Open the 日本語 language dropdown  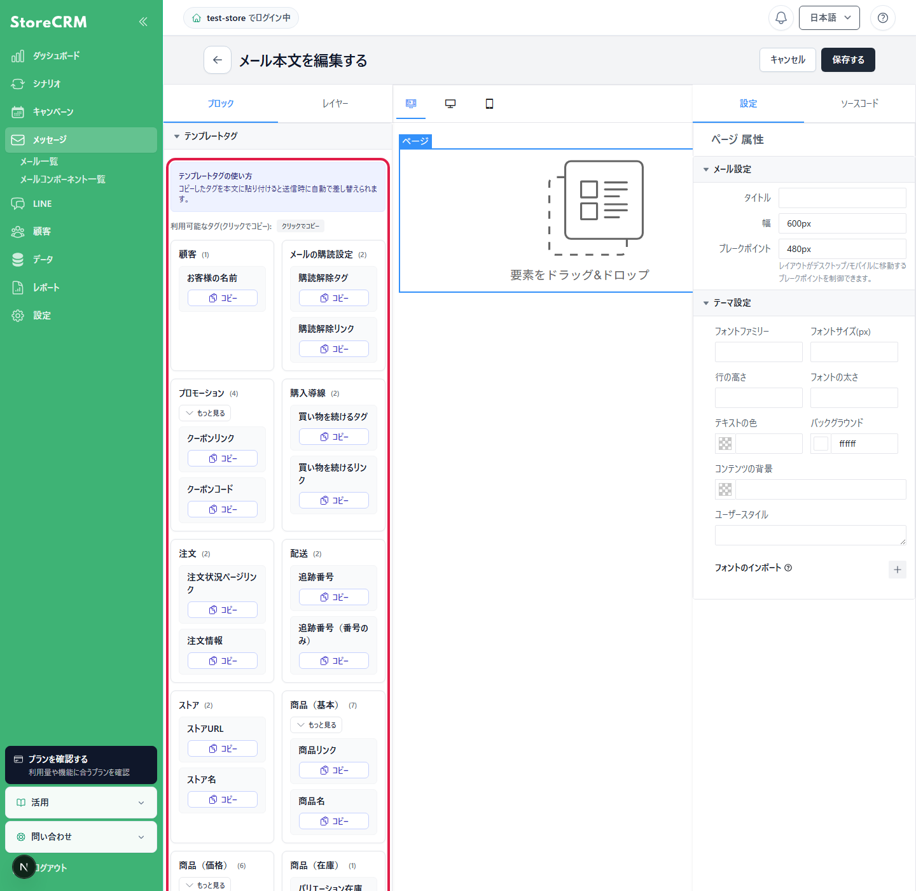click(829, 18)
